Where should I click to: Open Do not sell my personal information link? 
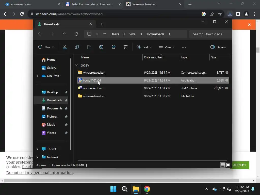(39, 173)
